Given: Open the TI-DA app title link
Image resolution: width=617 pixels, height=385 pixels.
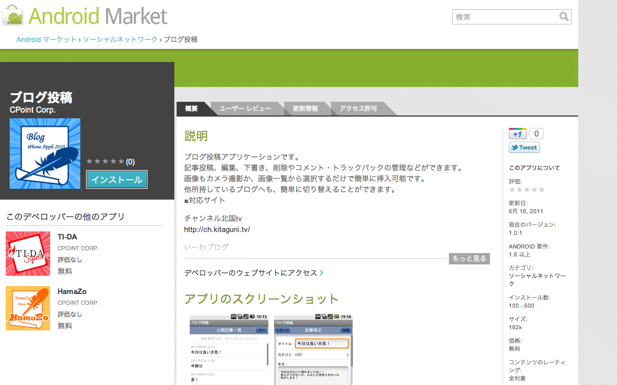Looking at the screenshot, I should (x=67, y=237).
